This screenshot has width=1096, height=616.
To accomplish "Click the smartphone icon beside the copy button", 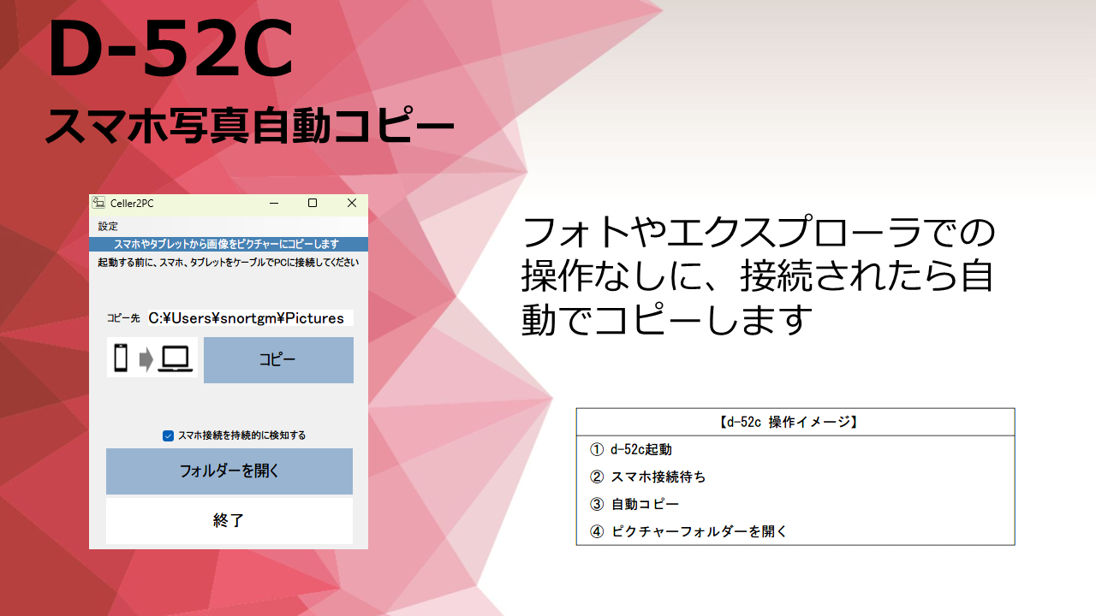I will [x=121, y=358].
